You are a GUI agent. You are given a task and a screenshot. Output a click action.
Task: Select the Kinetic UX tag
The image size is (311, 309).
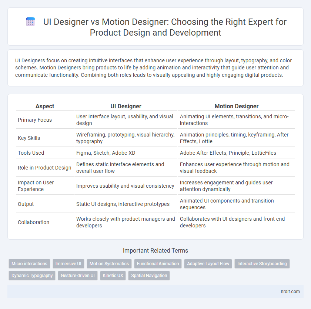113,276
